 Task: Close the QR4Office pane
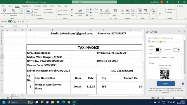point(184,32)
